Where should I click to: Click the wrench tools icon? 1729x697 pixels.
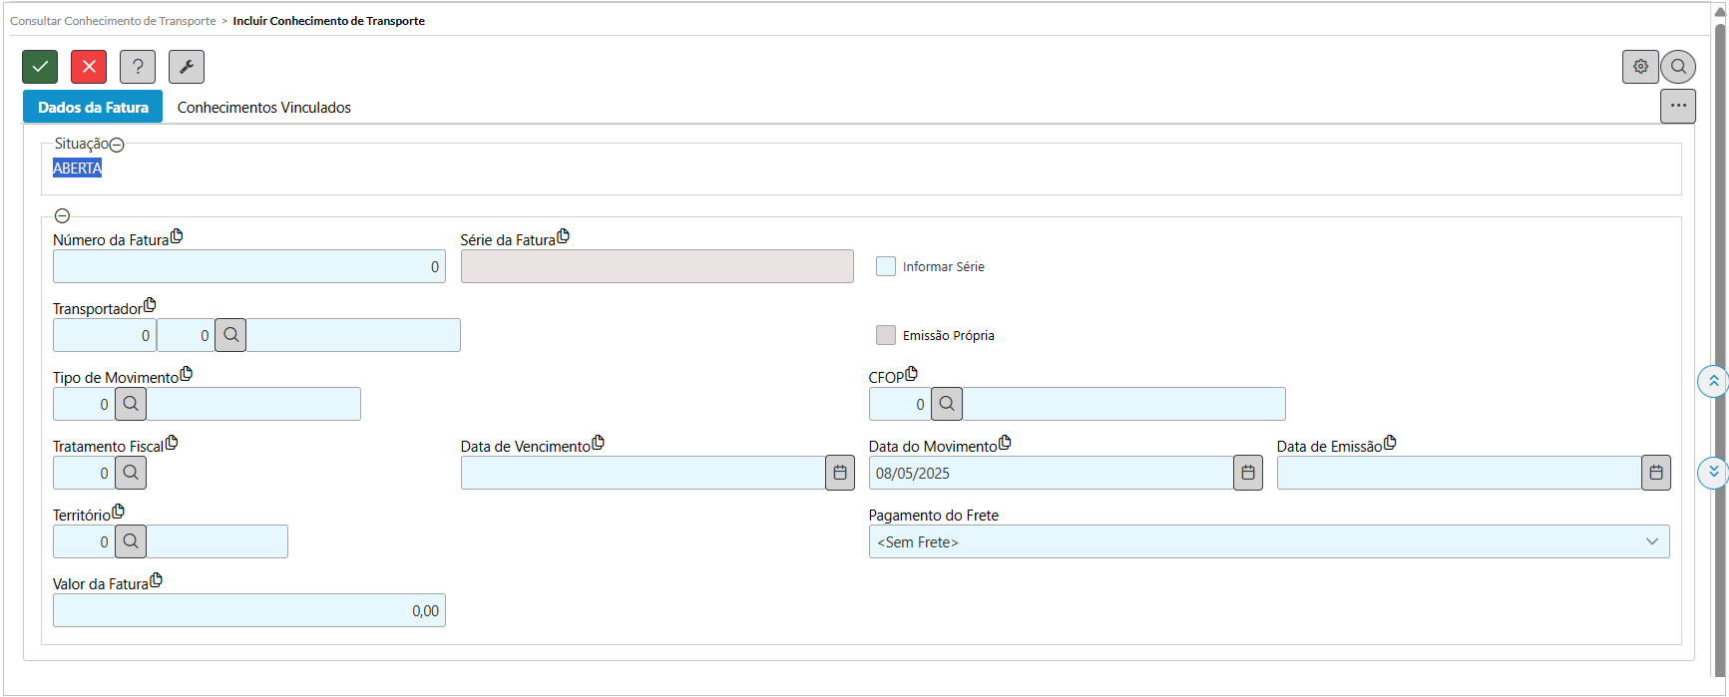(187, 67)
